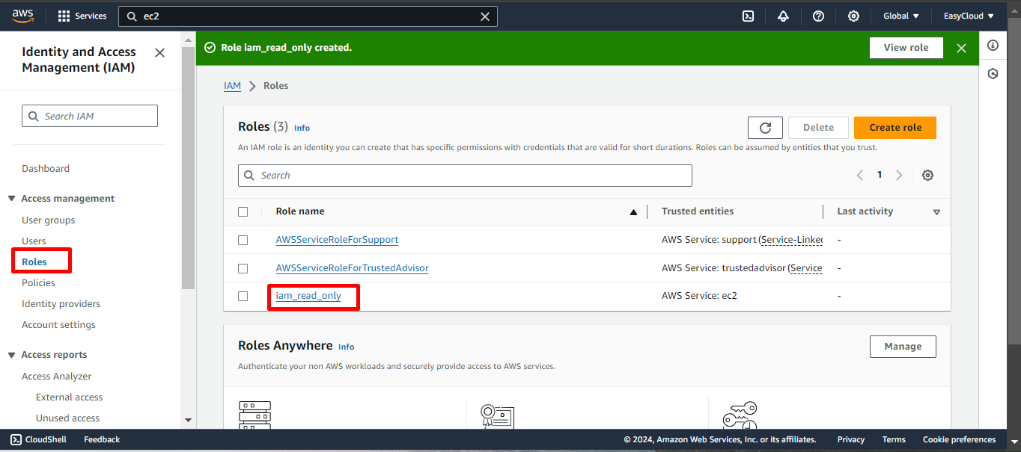Open the AWSServiceRoleForSupport link
Screen dimensions: 1021x452
click(337, 240)
